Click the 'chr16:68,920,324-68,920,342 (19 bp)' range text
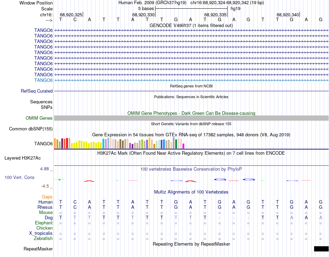This screenshot has height=257, width=329. coord(227,3)
